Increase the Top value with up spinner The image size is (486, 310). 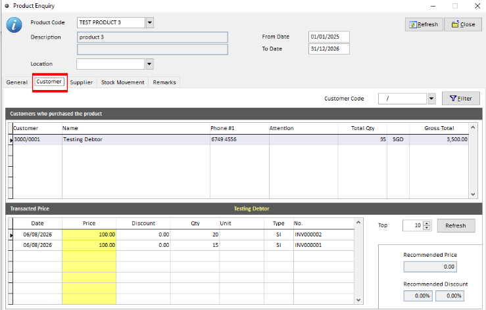427,223
